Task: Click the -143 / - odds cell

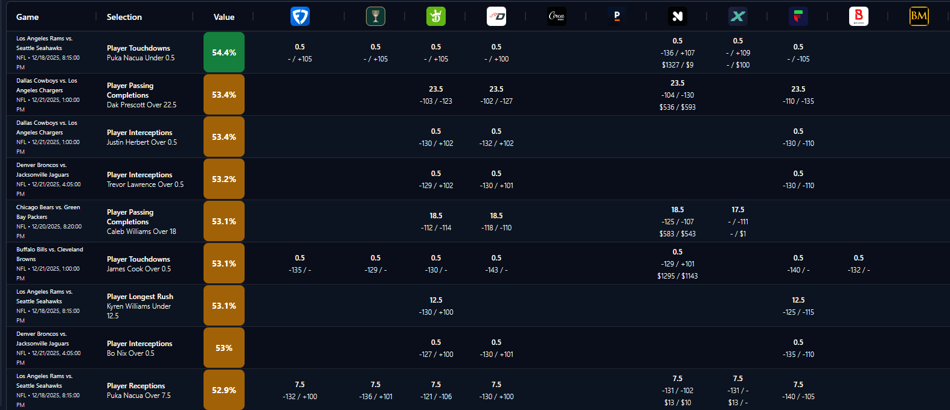Action: pyautogui.click(x=496, y=270)
